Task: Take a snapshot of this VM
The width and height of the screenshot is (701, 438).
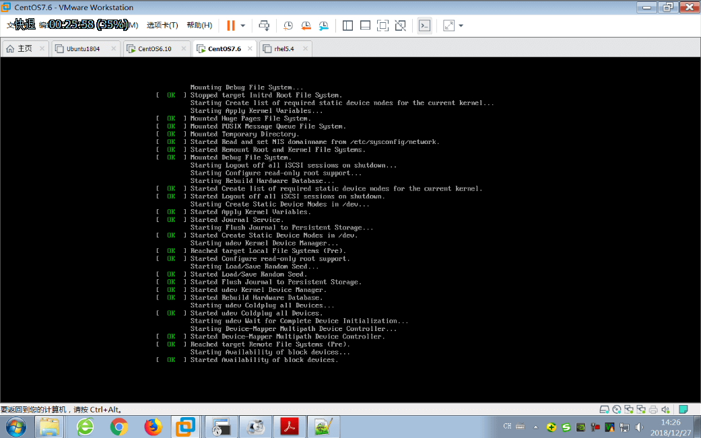Action: pyautogui.click(x=288, y=26)
